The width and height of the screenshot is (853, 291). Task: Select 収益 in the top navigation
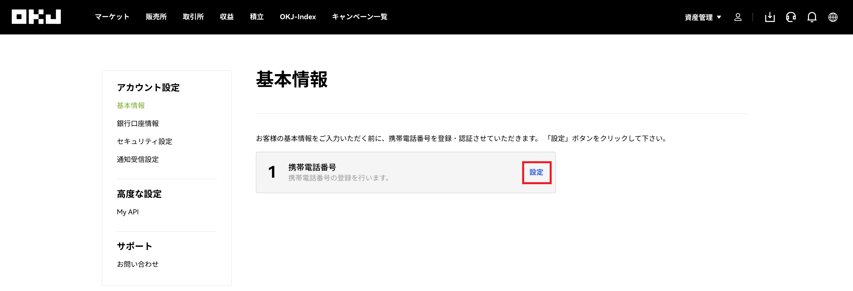coord(227,17)
